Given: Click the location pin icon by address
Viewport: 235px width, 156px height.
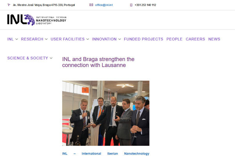Looking at the screenshot, I should click(9, 5).
